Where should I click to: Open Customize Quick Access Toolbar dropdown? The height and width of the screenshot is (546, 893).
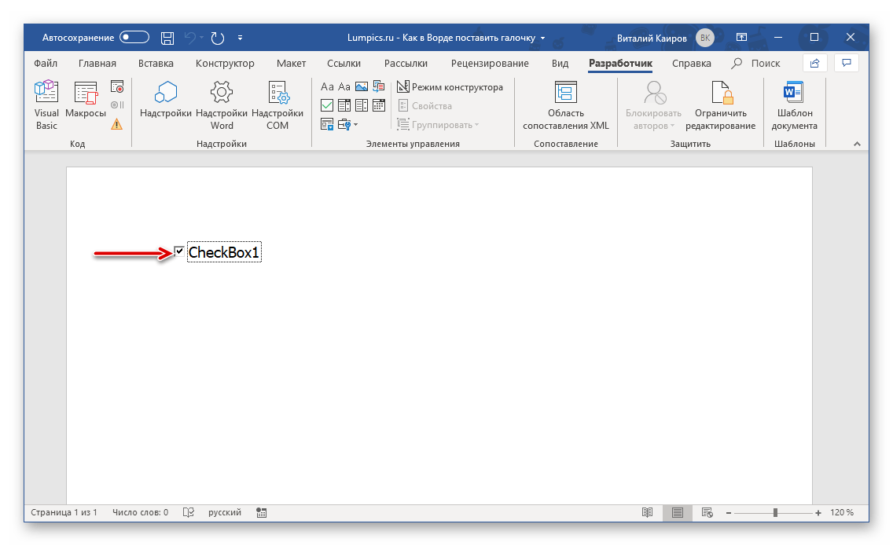[241, 38]
